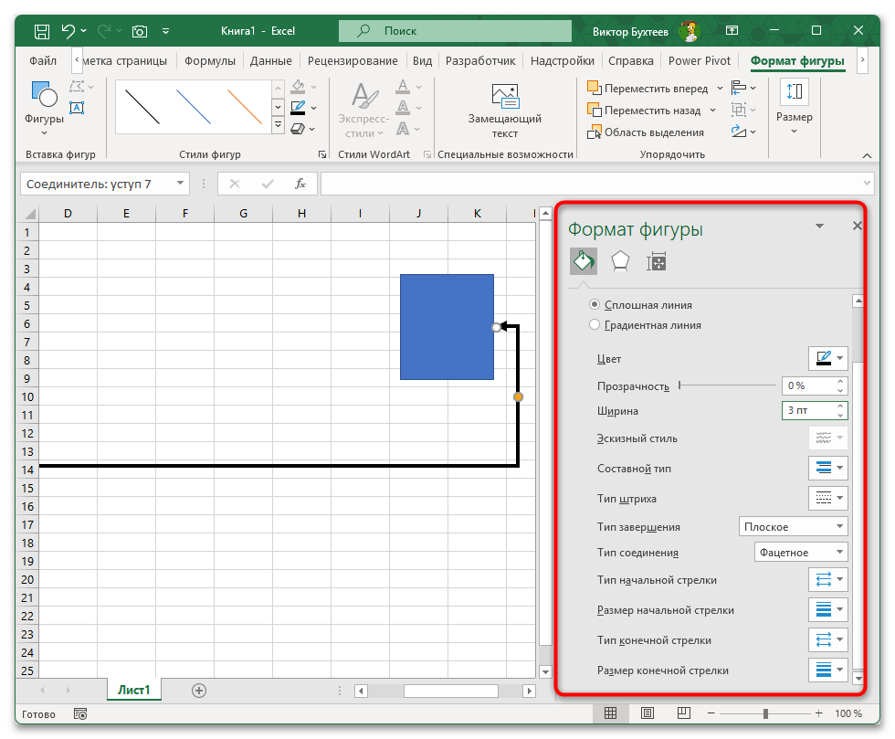
Task: Select the Fill & Line tab in pane
Action: click(584, 261)
